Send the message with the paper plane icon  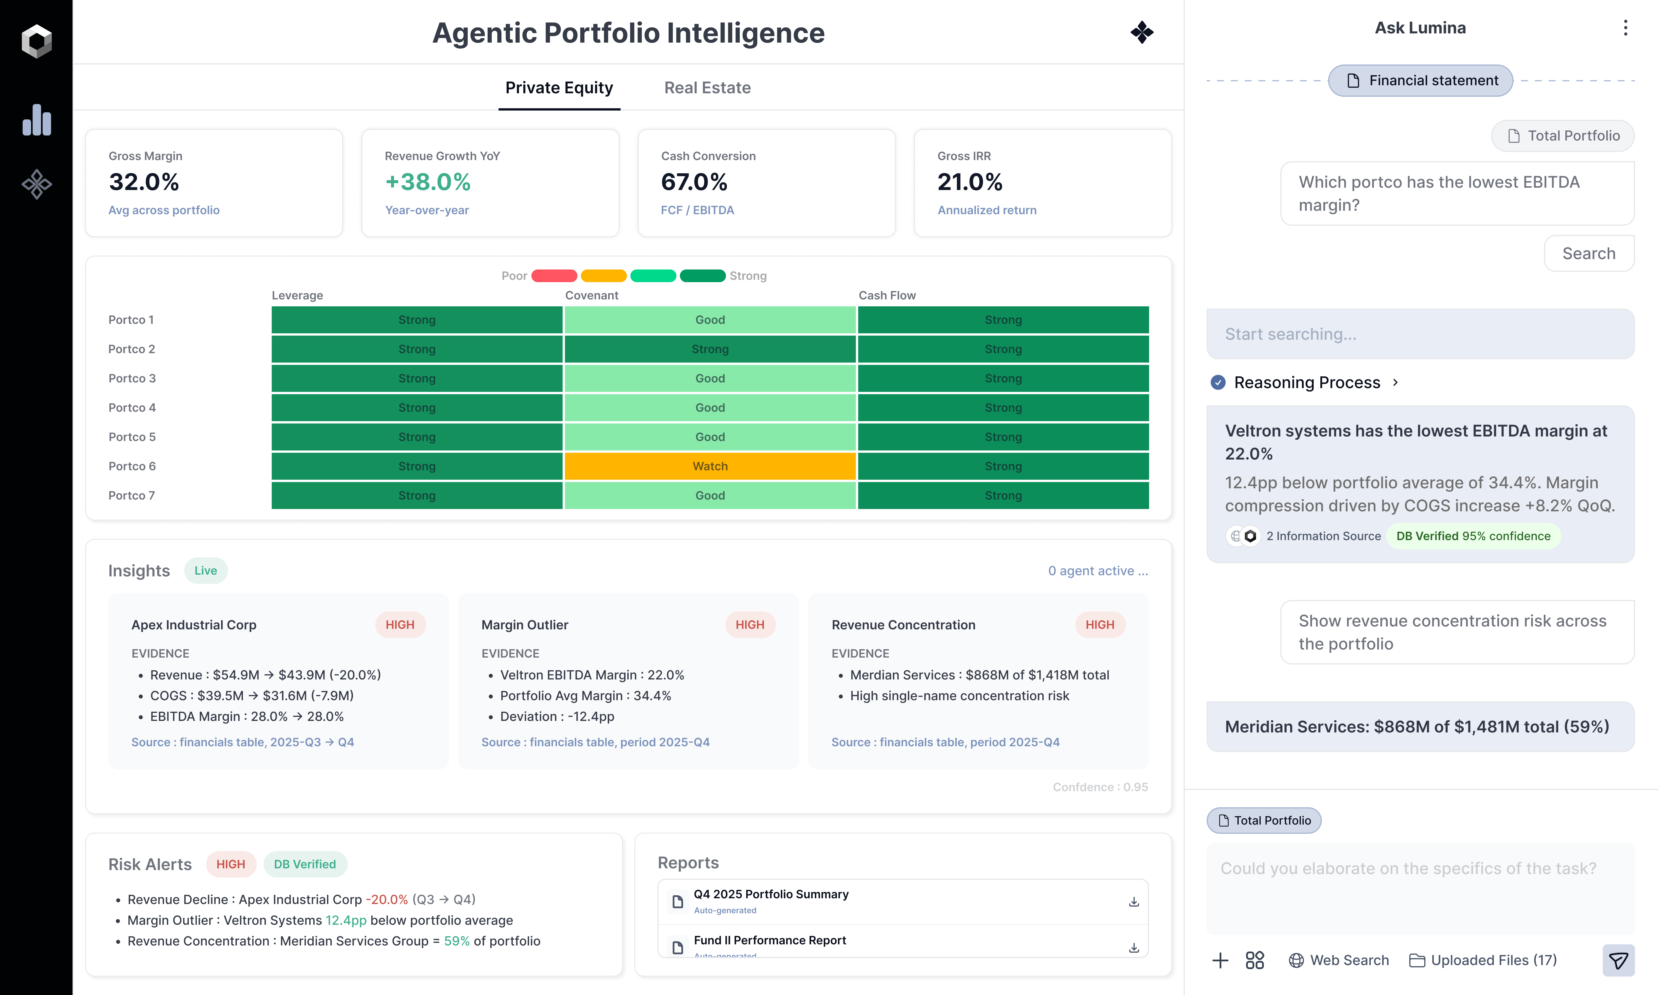click(x=1619, y=960)
